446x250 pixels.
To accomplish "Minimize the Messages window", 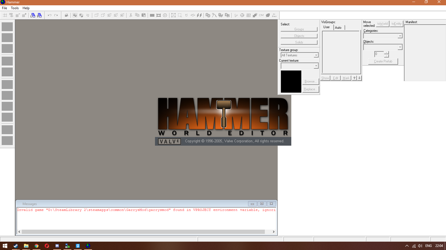I will click(252, 204).
